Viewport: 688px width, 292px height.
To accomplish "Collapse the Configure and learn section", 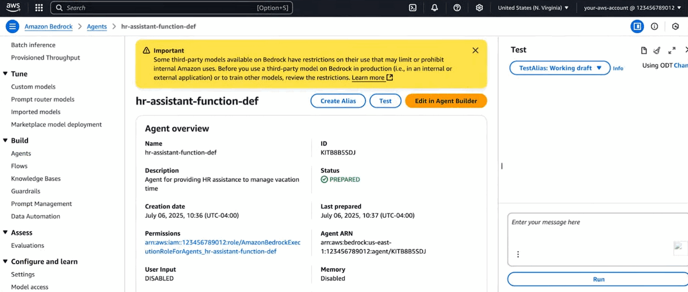I will click(6, 262).
